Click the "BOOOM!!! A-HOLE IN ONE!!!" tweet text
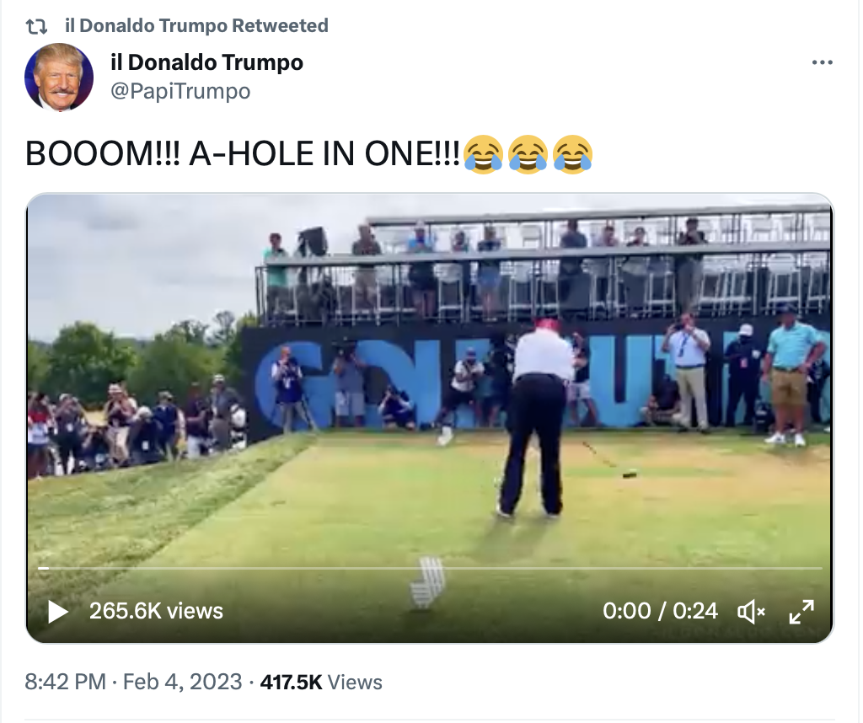Screen dimensions: 863x723 243,154
